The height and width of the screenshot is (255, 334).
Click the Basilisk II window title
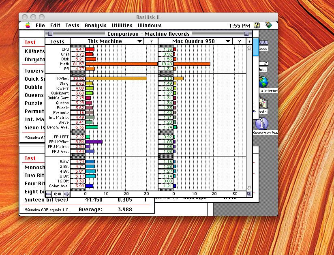point(148,17)
